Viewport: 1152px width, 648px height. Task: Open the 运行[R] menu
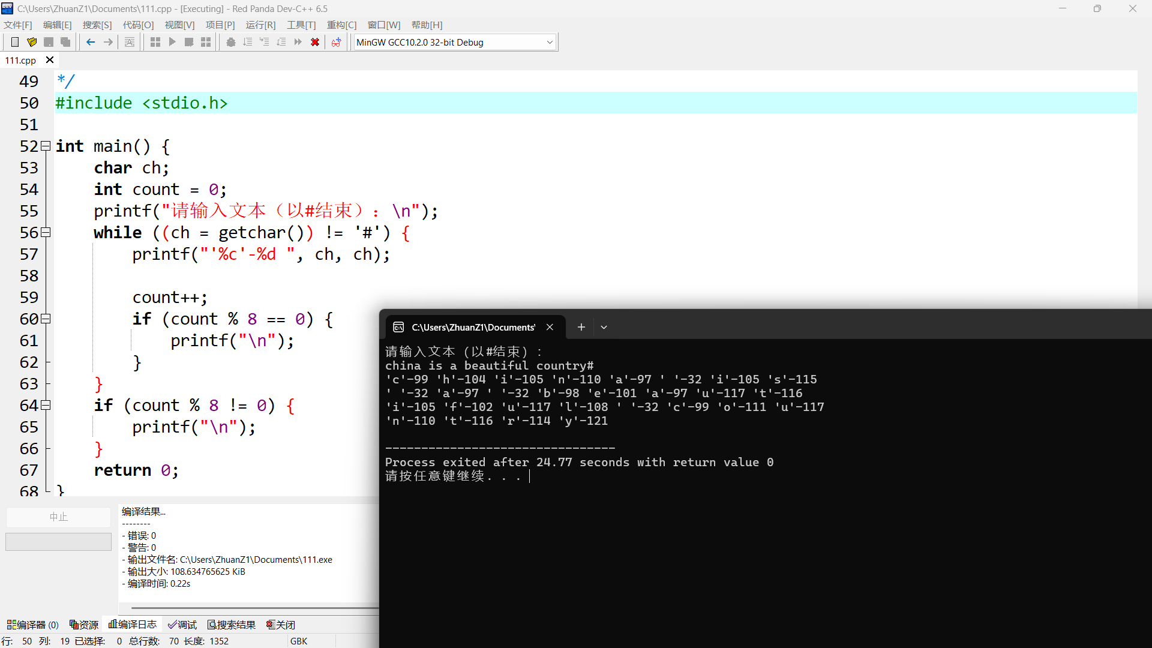260,25
